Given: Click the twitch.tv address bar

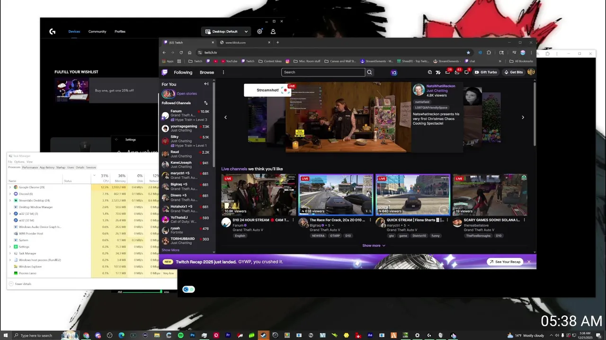Looking at the screenshot, I should pos(331,52).
